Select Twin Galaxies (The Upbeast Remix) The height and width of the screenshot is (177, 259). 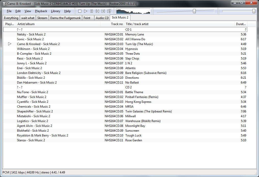pyautogui.click(x=125, y=111)
